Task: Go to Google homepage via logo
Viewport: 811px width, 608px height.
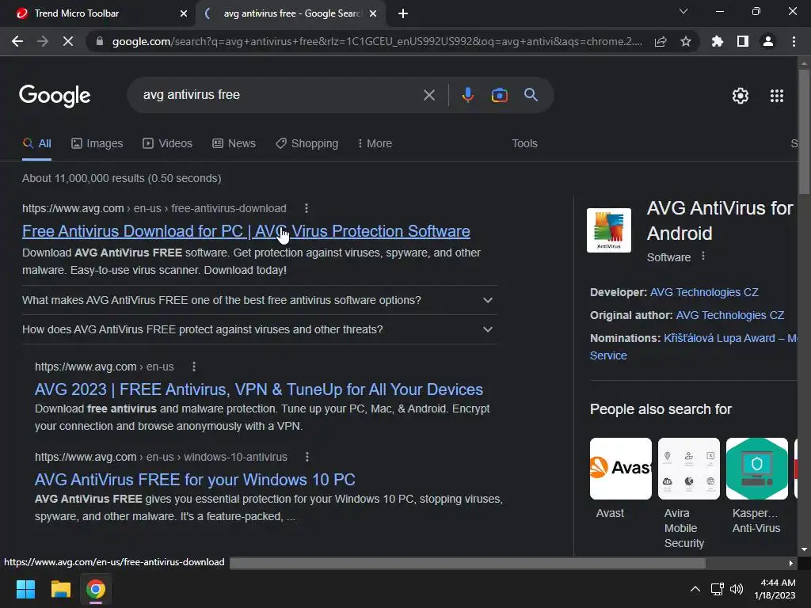Action: 55,96
